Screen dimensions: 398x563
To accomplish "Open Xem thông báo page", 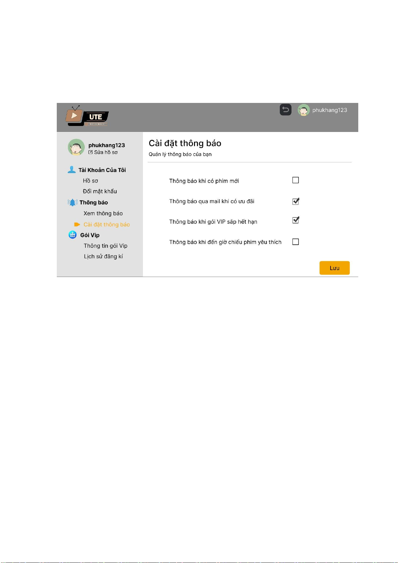I will [x=103, y=213].
